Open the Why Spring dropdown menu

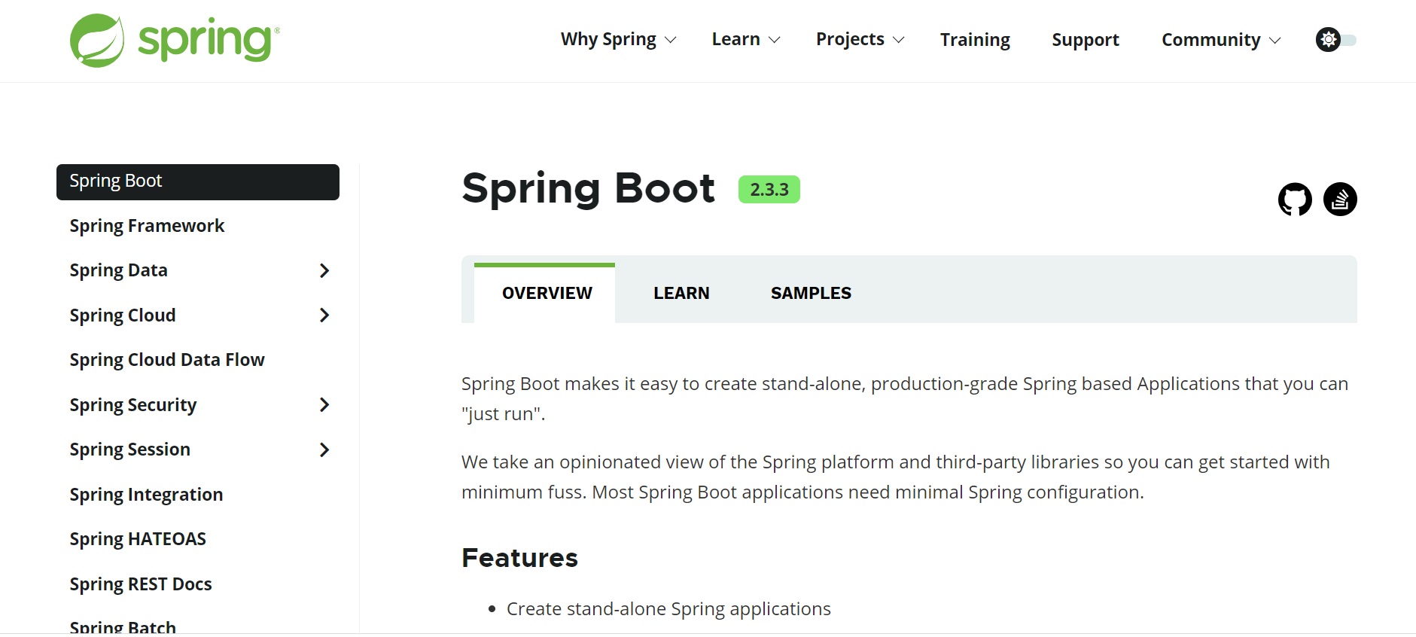[x=618, y=40]
